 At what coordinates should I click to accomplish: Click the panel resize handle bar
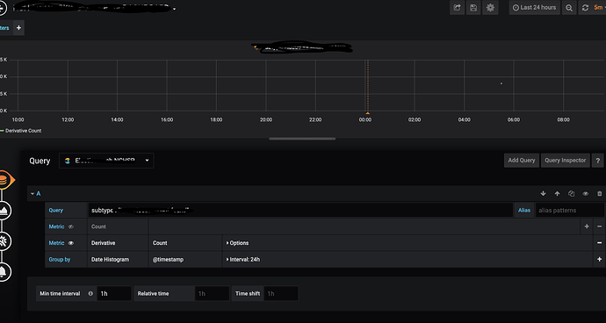pyautogui.click(x=302, y=139)
